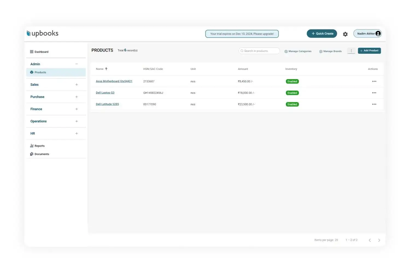Click the Documents file icon
The height and width of the screenshot is (273, 410).
pos(32,154)
